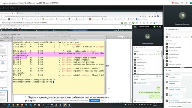Screen dimensions: 192x108
Task: Open Microsoft Edge from taskbar
Action: [9, 105]
